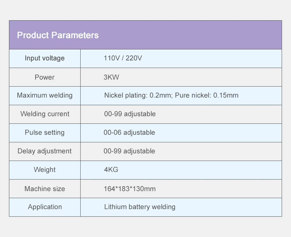Click the Nickel plating: 0.2mm text
The width and height of the screenshot is (291, 237).
(138, 95)
